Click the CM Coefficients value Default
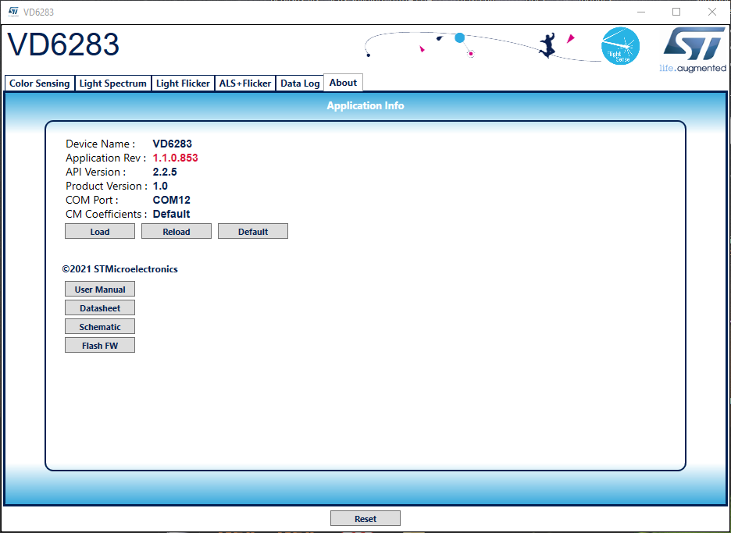 coord(172,214)
